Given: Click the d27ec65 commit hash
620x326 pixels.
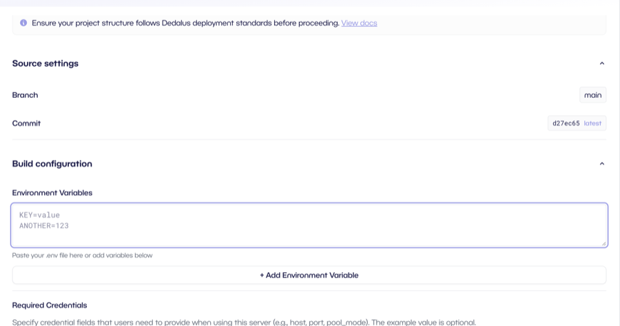Looking at the screenshot, I should (x=566, y=123).
